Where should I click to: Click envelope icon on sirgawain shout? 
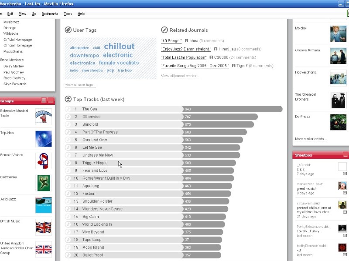(x=345, y=212)
